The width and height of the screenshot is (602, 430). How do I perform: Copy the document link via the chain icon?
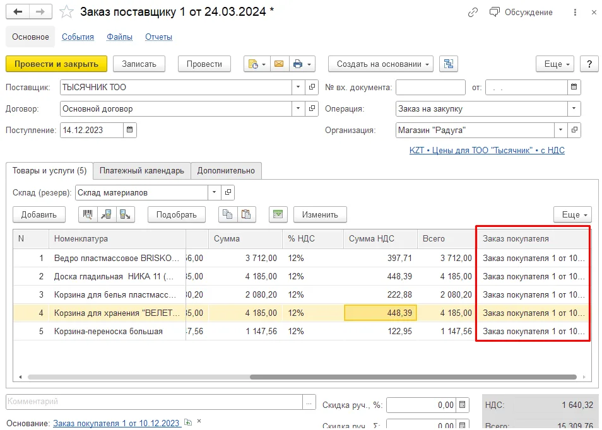point(473,12)
